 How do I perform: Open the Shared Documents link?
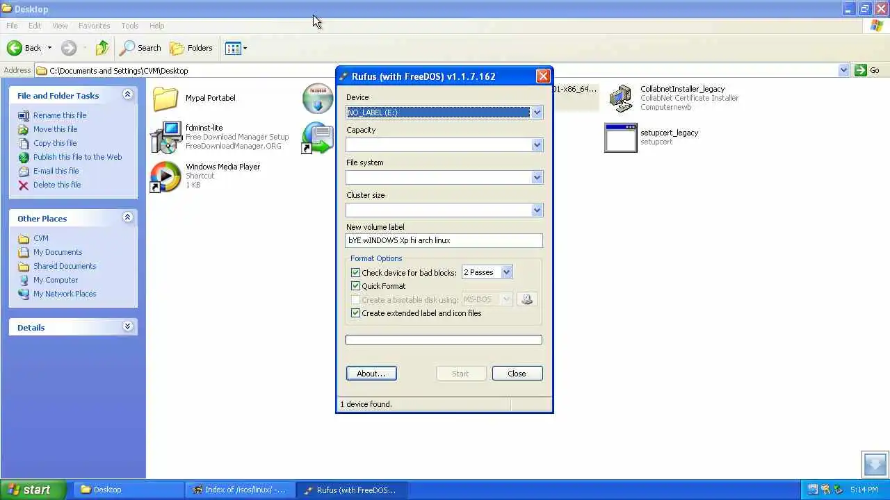pos(65,266)
